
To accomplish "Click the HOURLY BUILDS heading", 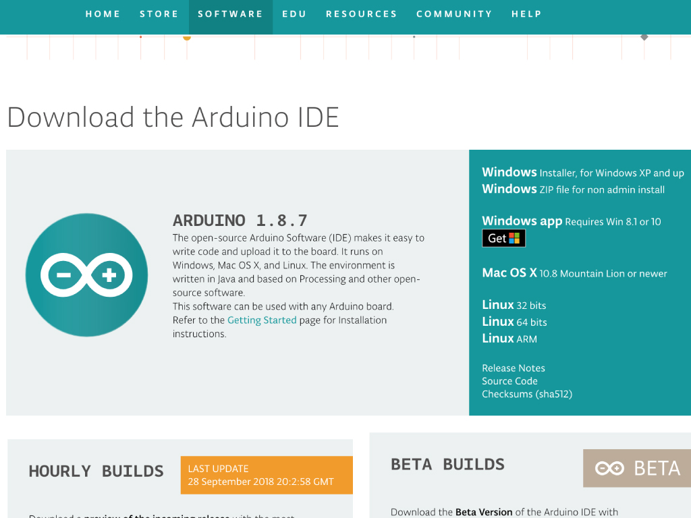I will coord(96,471).
